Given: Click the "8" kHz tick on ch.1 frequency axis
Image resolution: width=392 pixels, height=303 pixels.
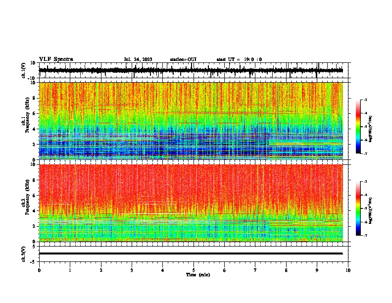Looking at the screenshot, I should tap(35, 98).
